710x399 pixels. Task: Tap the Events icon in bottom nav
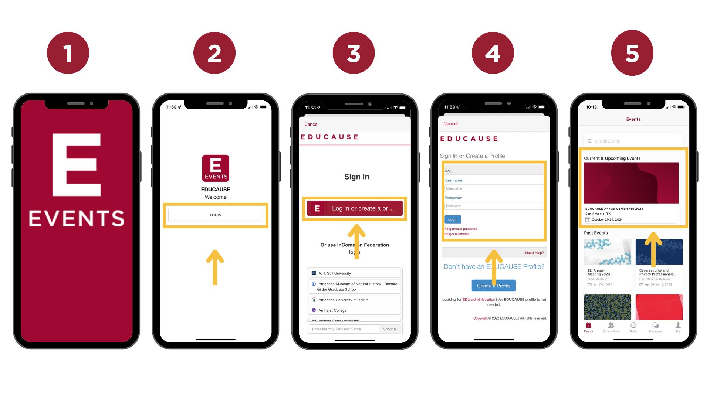(x=588, y=327)
